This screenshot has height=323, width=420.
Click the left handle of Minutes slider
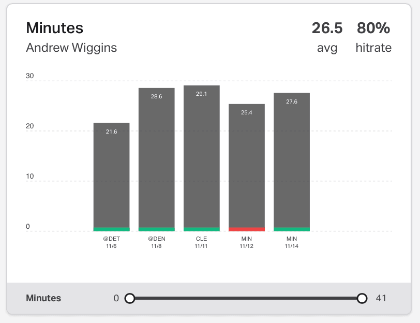pyautogui.click(x=130, y=298)
